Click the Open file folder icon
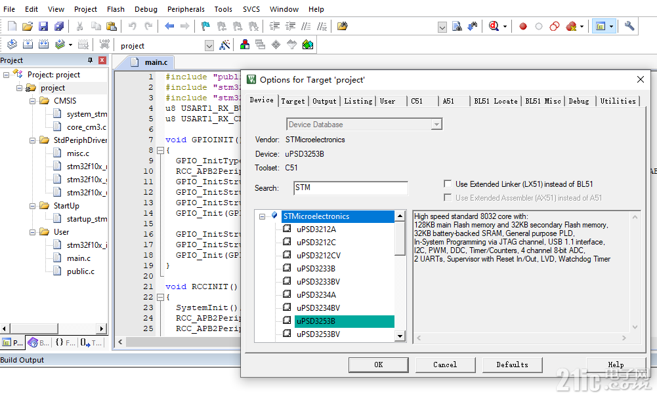 point(28,26)
